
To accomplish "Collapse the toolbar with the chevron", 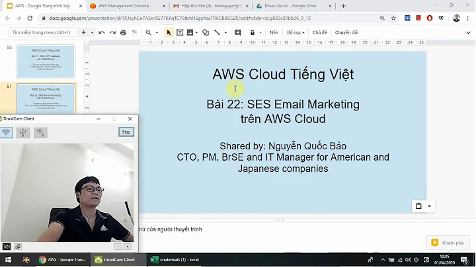I will pos(468,32).
